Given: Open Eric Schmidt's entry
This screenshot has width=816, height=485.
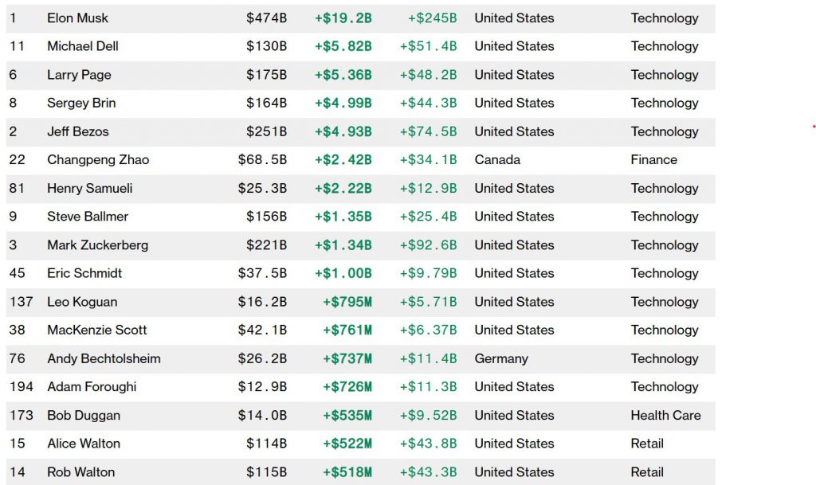Looking at the screenshot, I should coord(84,273).
